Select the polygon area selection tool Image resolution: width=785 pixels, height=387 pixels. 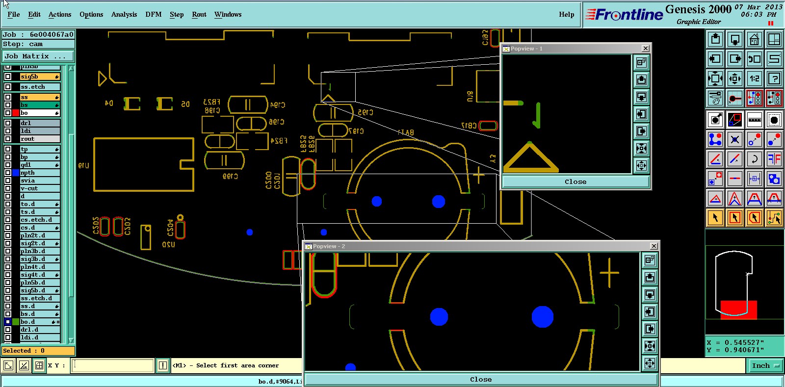pos(755,217)
